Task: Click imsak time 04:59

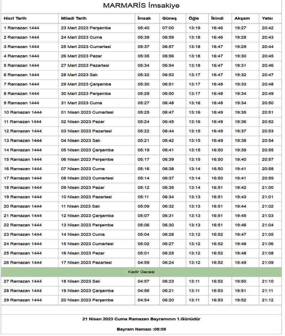Action: tap(144, 263)
